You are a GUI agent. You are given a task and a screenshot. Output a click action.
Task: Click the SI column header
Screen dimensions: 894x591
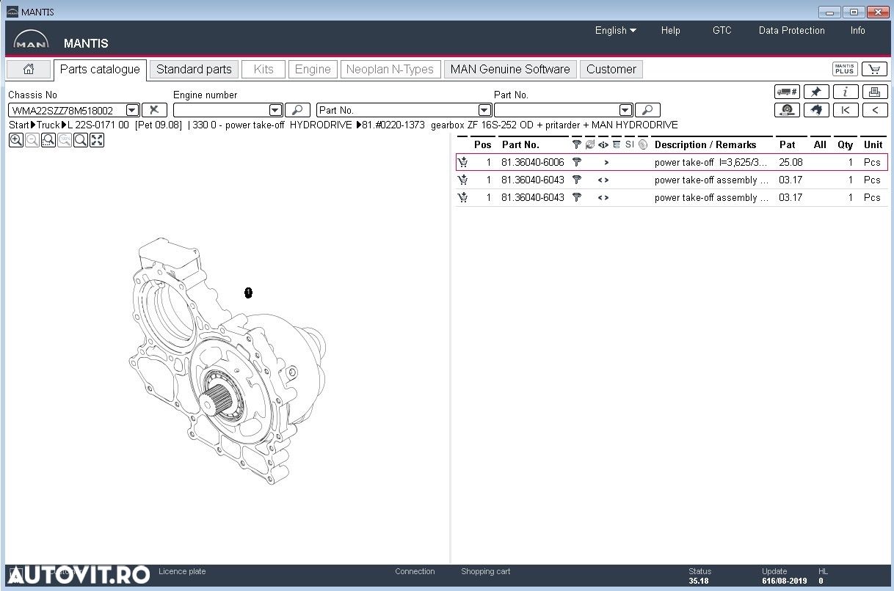(x=629, y=144)
